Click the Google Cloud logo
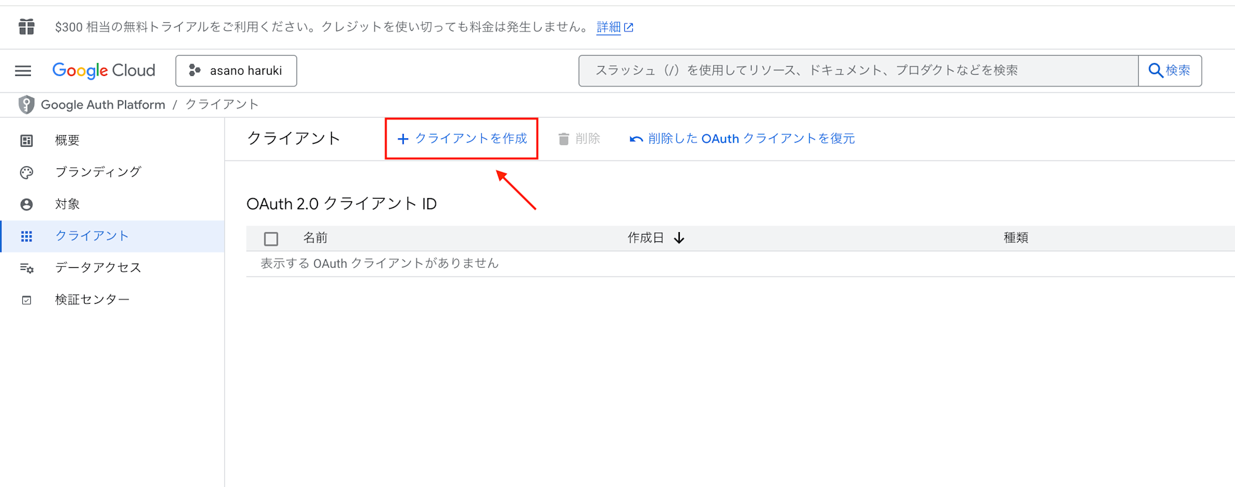This screenshot has width=1235, height=487. [x=104, y=71]
